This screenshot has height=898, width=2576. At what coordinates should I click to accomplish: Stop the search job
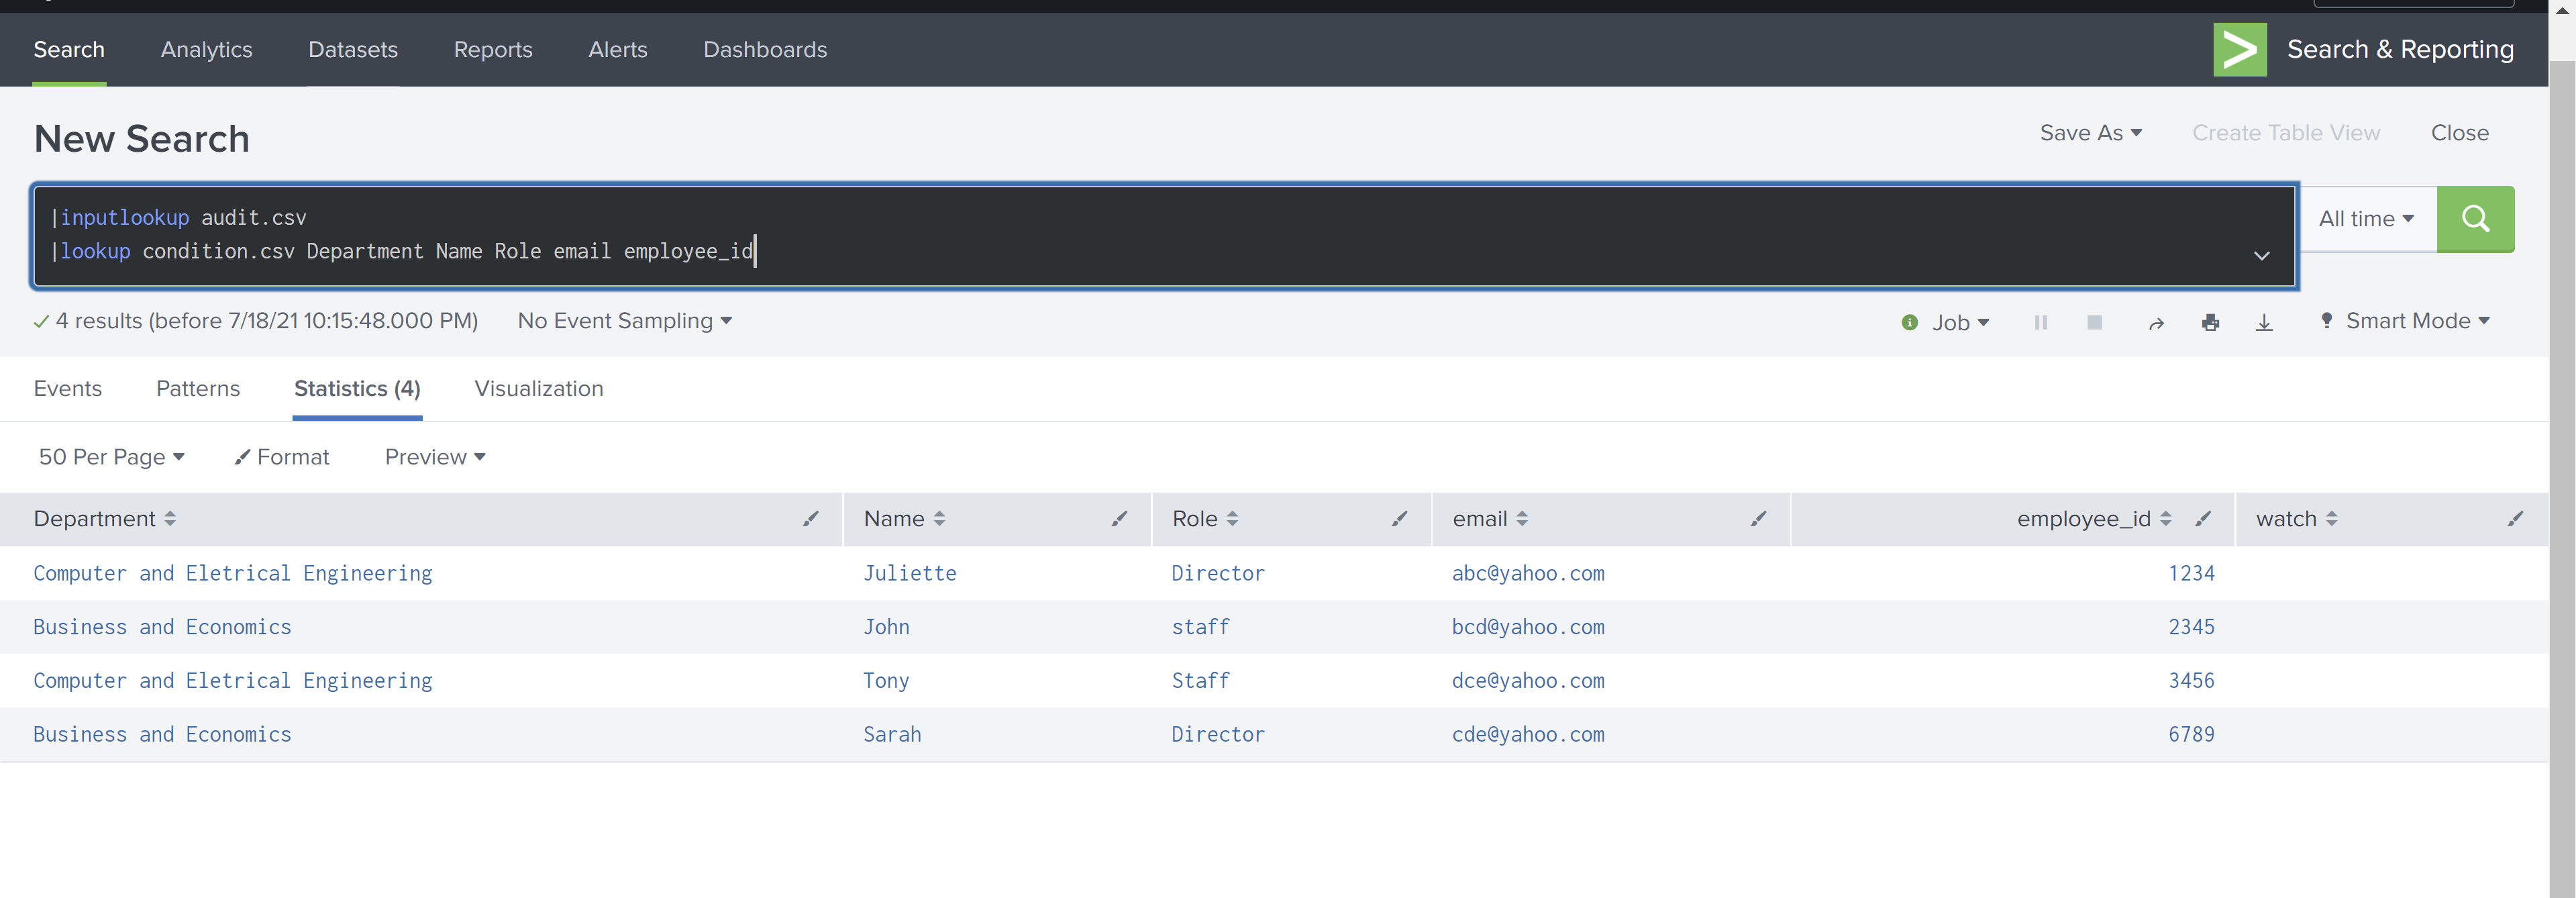2095,322
